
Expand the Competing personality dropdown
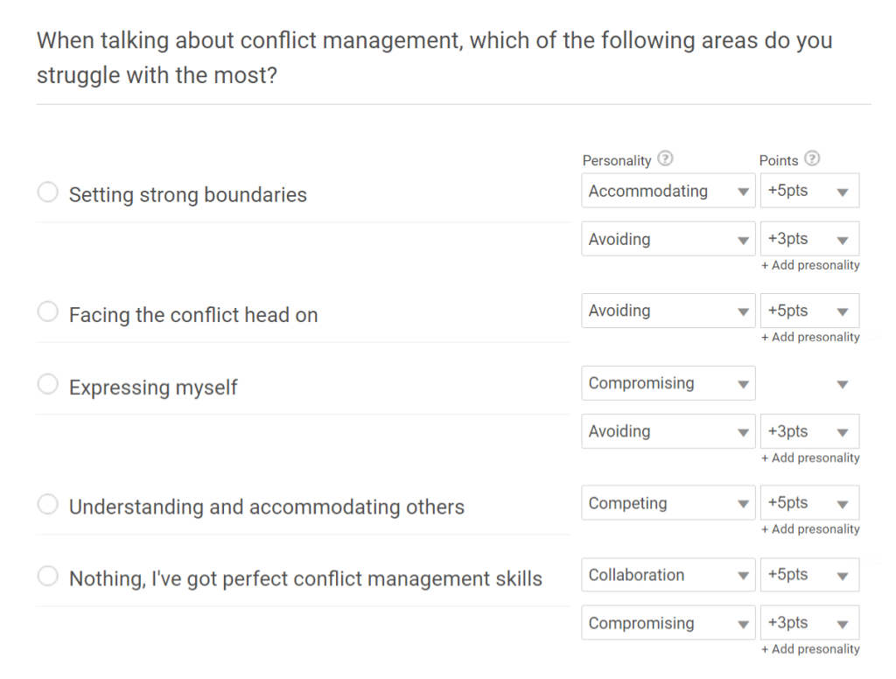668,503
